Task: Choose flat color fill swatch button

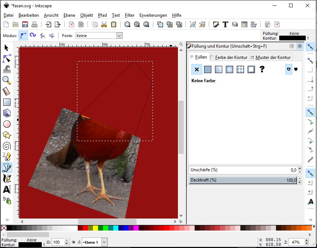Action: point(207,69)
